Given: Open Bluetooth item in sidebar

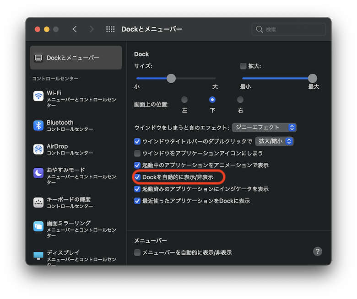Looking at the screenshot, I should coord(76,126).
